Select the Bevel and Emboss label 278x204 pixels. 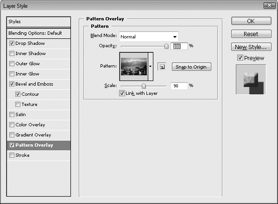pos(34,84)
